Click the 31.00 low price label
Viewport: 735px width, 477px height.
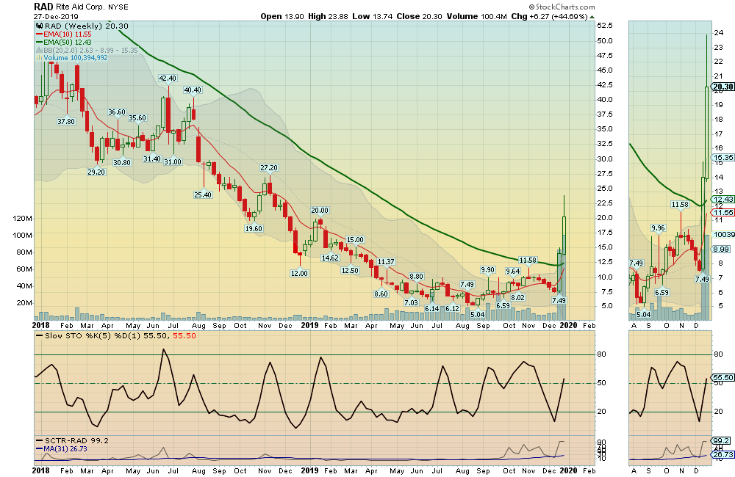point(173,161)
